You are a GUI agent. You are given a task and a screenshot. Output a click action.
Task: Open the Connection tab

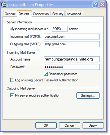click(x=41, y=14)
